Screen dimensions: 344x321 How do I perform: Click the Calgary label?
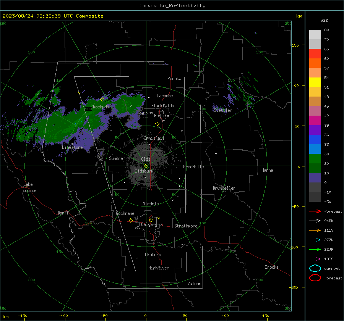[149, 224]
